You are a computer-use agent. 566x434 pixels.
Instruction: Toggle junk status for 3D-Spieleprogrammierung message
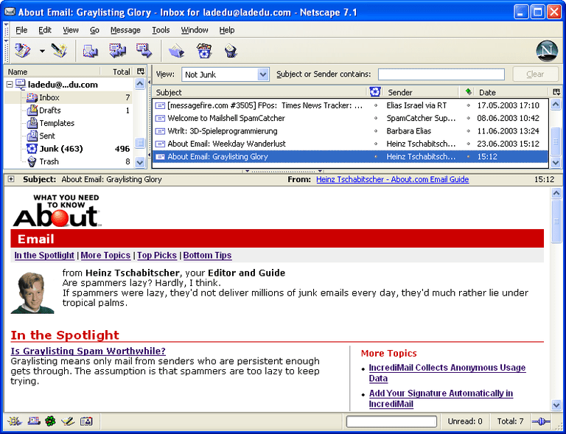376,131
